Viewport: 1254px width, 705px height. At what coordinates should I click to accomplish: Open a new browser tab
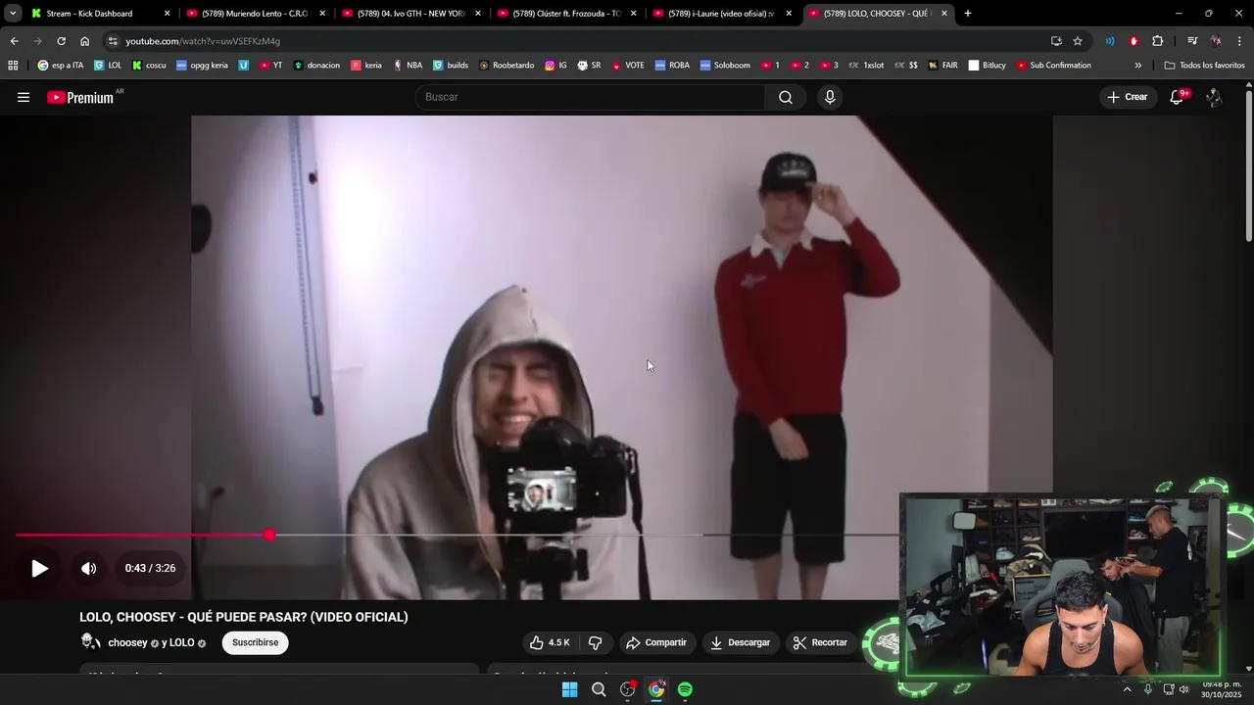(968, 14)
